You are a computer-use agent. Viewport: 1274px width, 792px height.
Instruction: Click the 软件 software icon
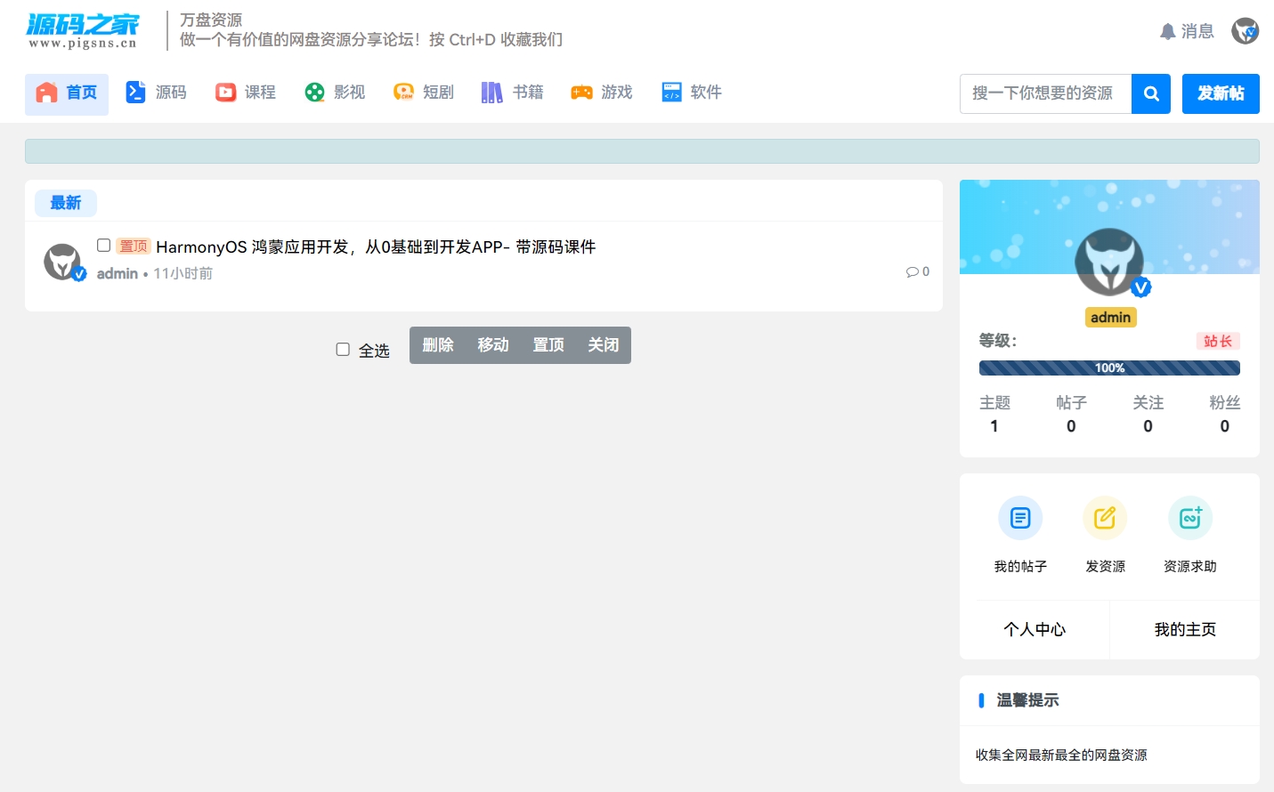point(670,91)
